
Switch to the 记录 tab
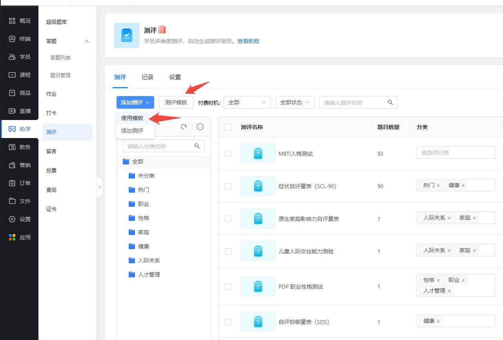click(x=148, y=77)
